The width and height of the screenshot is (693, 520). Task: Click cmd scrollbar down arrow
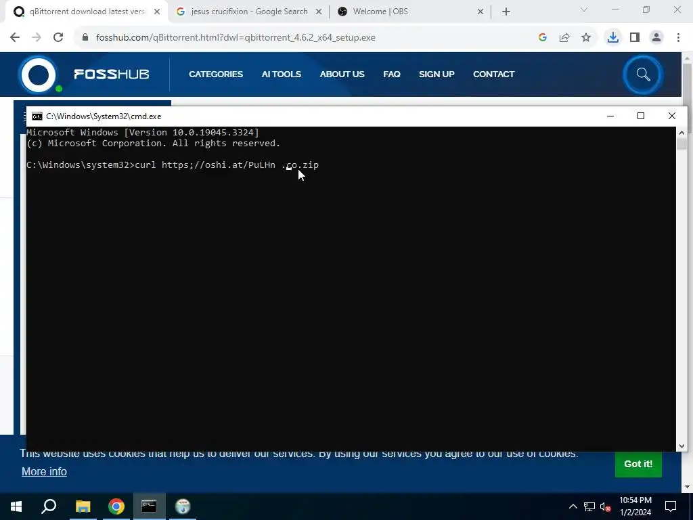[x=681, y=446]
